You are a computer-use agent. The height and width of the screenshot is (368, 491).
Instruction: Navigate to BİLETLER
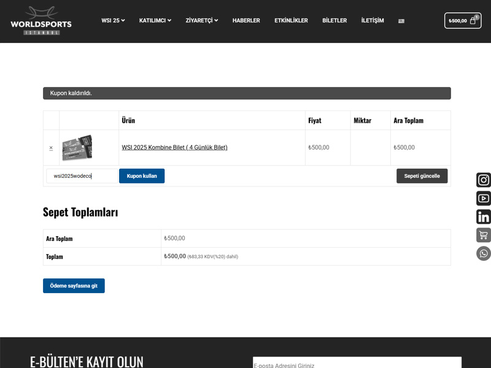pyautogui.click(x=334, y=20)
